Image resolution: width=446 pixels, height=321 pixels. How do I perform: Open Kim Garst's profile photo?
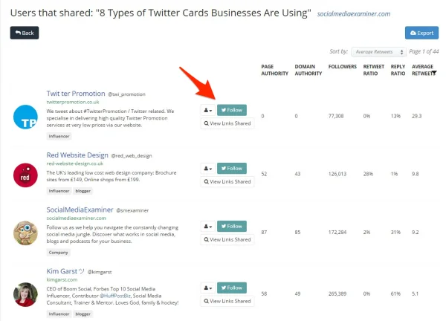pyautogui.click(x=25, y=294)
